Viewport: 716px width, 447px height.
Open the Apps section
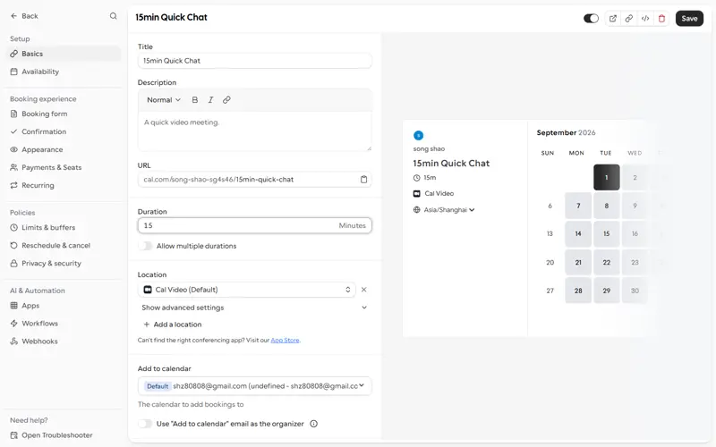[x=64, y=306]
